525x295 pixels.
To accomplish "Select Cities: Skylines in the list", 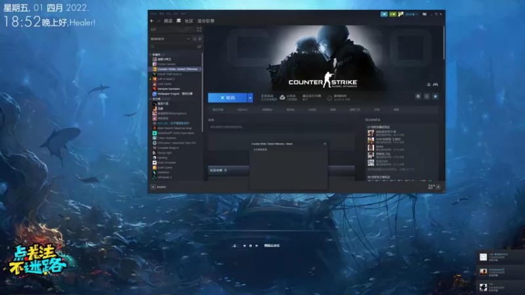I will (x=167, y=138).
